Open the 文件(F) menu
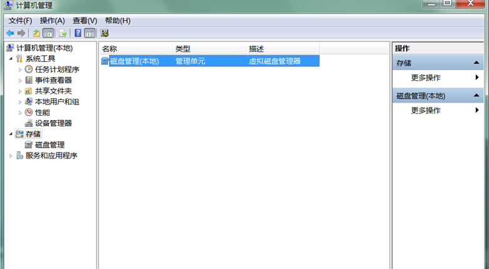Viewport: 489px width, 269px height. point(20,21)
